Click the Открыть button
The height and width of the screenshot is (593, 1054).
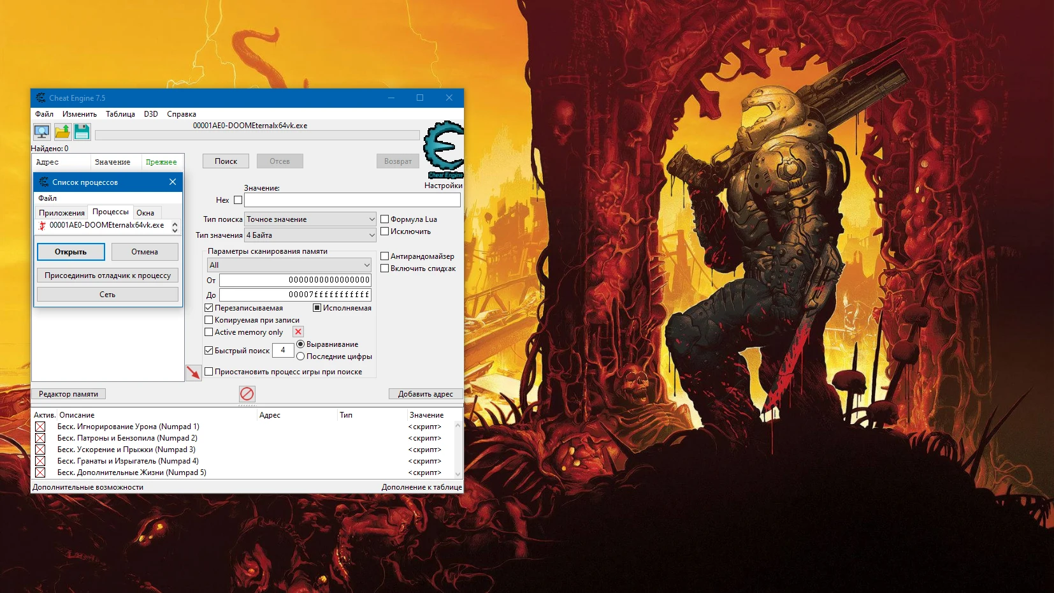coord(70,252)
